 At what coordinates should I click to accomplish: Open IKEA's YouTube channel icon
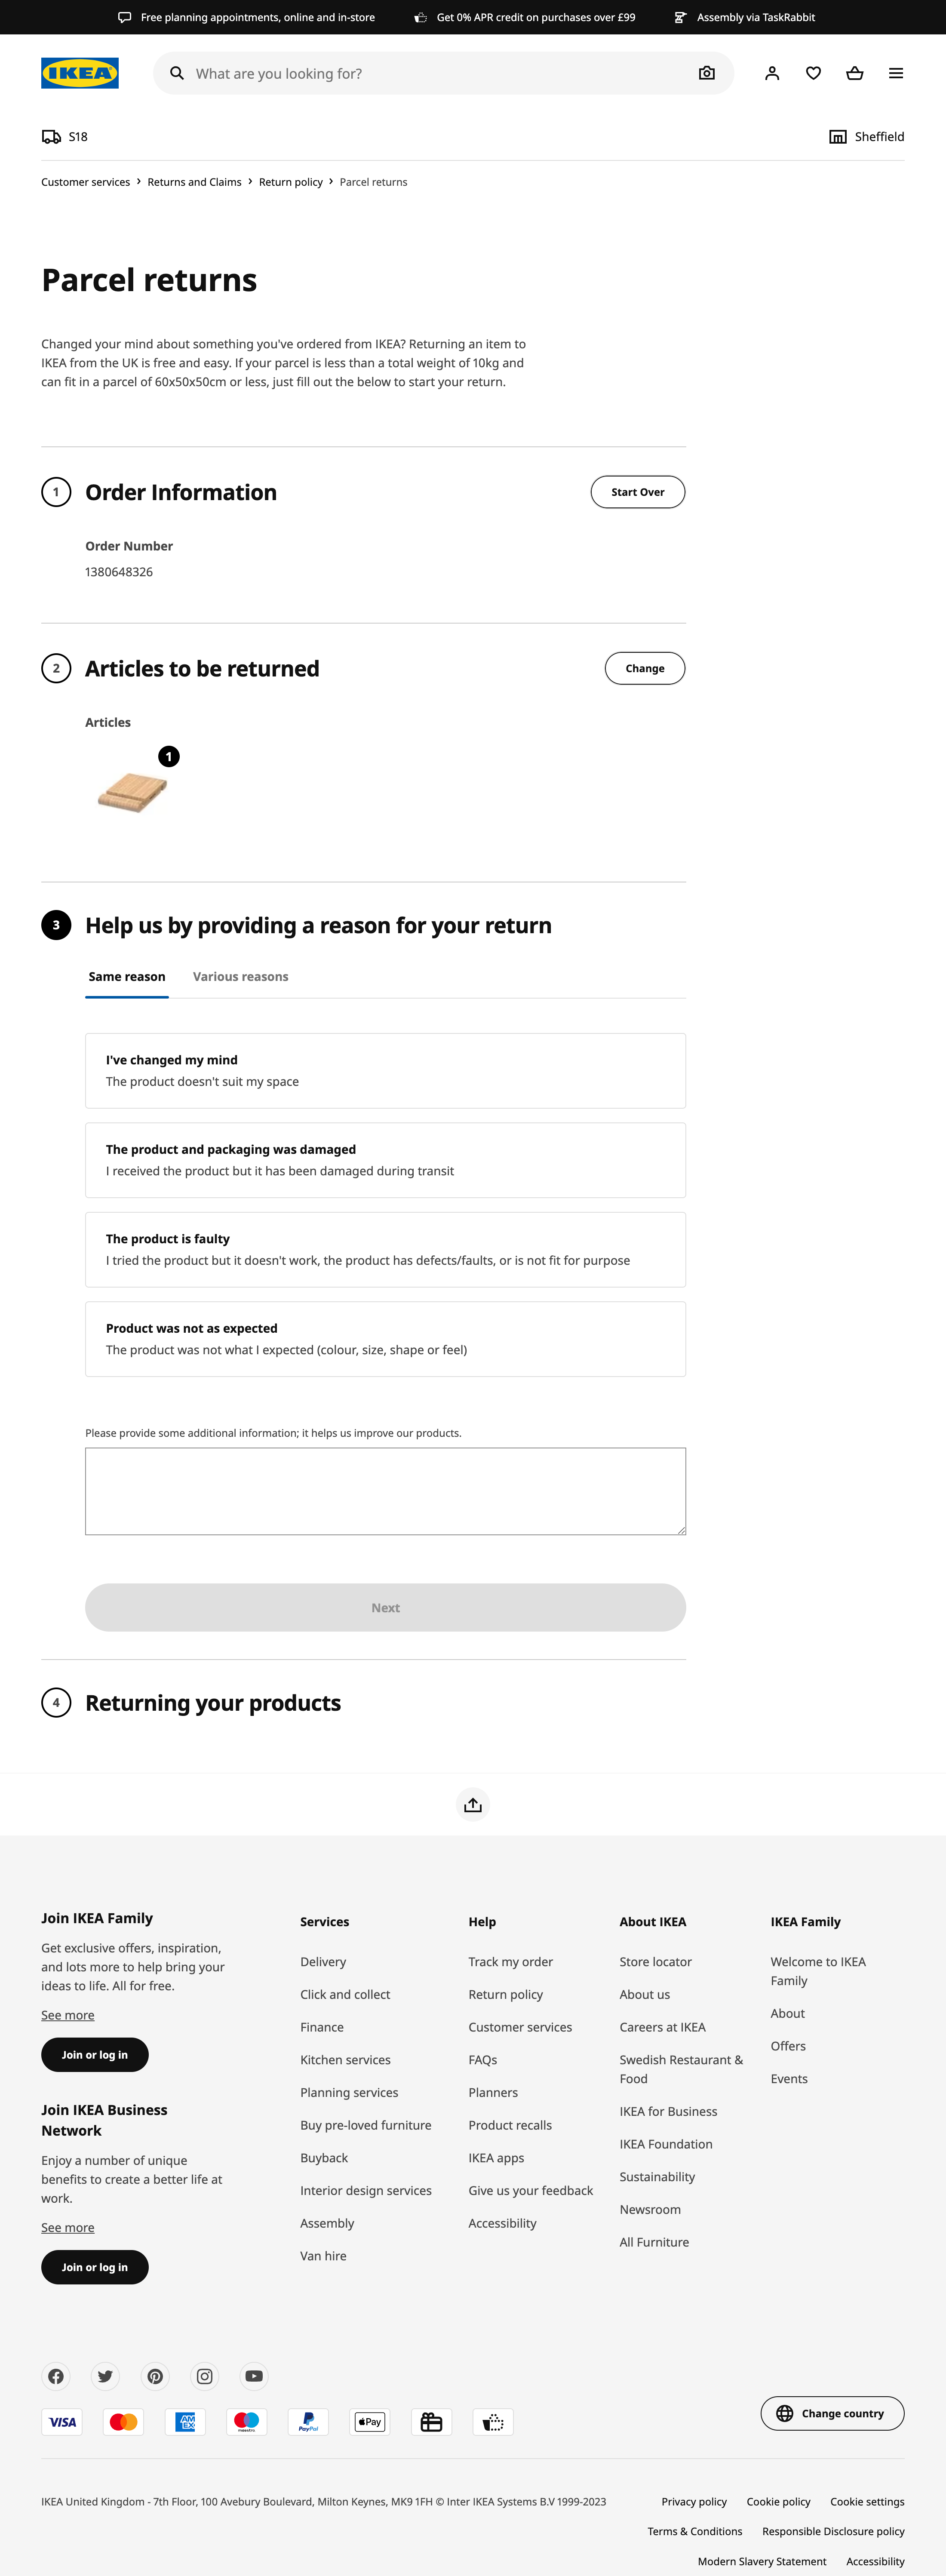point(254,2376)
